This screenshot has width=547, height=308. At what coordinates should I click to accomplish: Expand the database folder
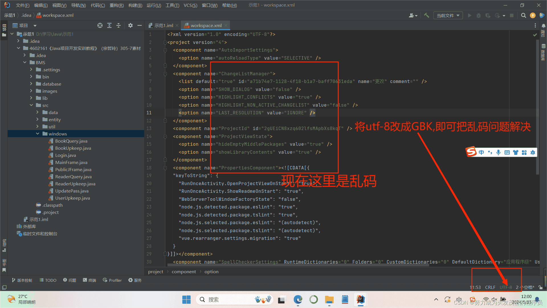(31, 84)
